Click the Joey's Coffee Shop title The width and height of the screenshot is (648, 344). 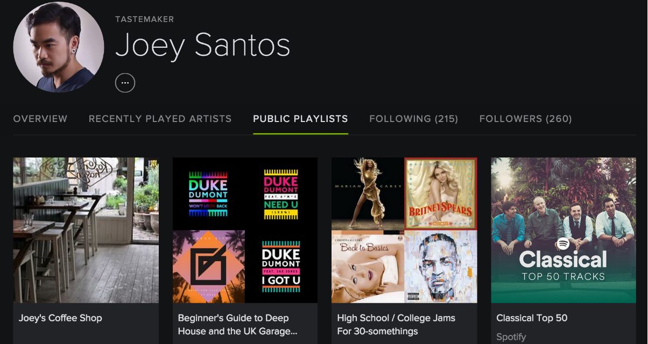tap(60, 318)
